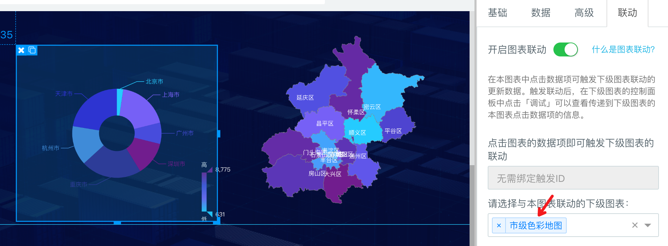668x246 pixels.
Task: Select the 联动 tab
Action: [x=627, y=13]
